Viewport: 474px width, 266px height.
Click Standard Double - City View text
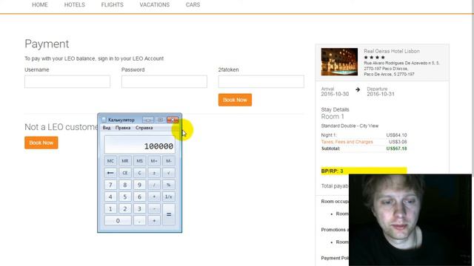click(x=350, y=126)
